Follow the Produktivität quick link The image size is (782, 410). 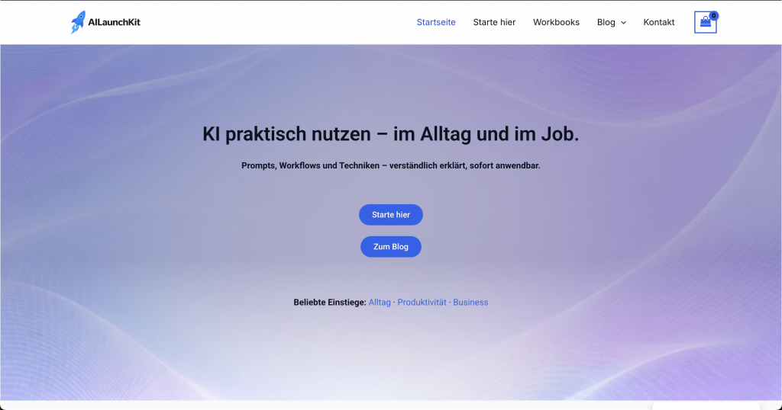coord(422,303)
